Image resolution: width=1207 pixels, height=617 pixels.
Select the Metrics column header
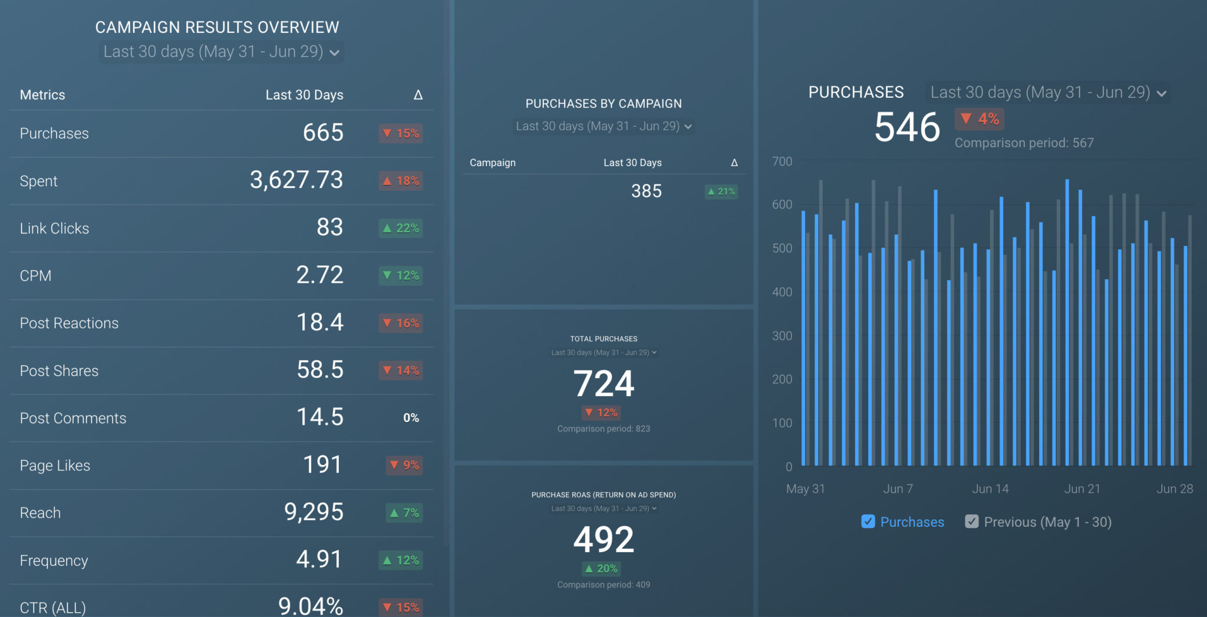(x=42, y=95)
